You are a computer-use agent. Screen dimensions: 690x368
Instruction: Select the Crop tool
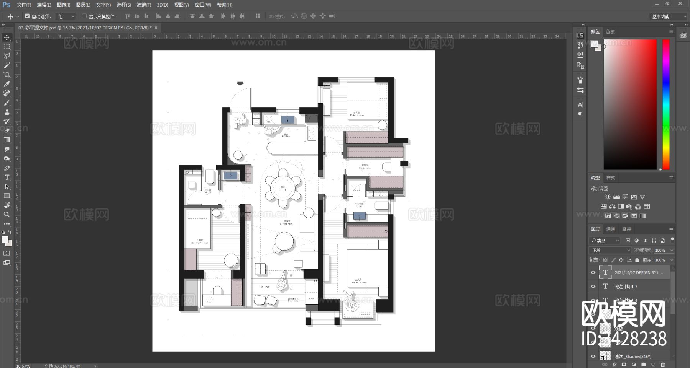point(7,75)
